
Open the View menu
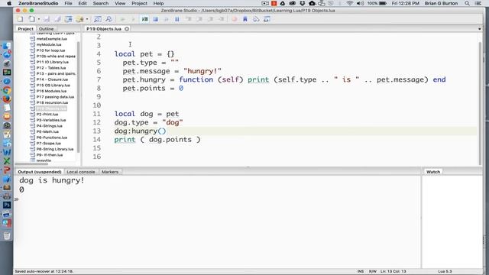tap(120, 3)
